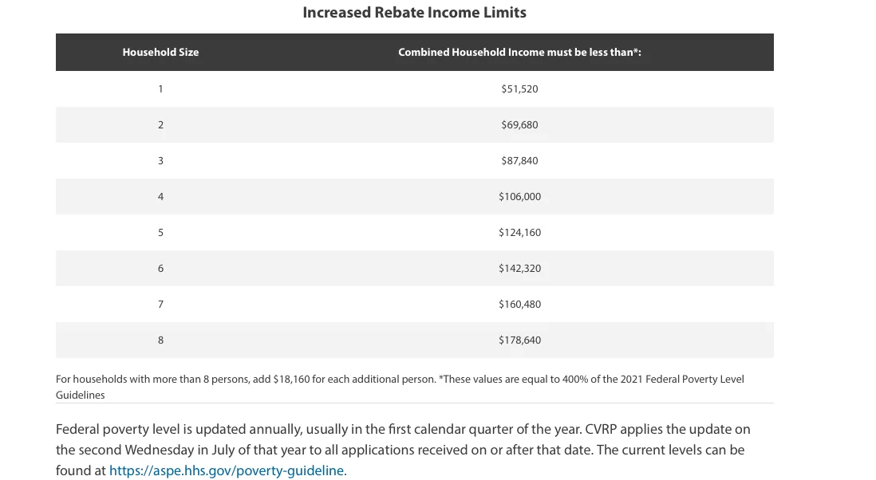876x480 pixels.
Task: Click household size 1 cell
Action: [x=160, y=89]
